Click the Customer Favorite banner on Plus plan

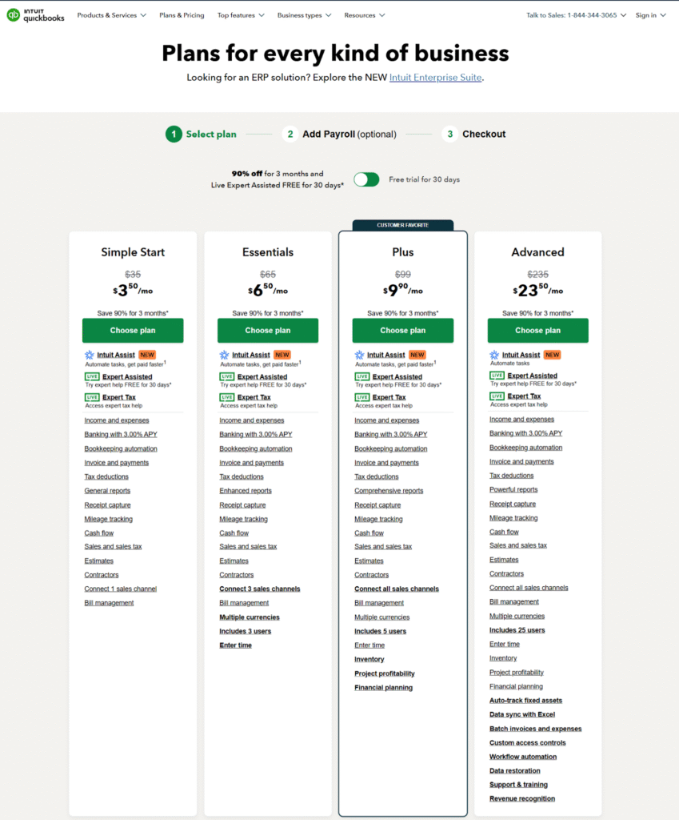(403, 223)
